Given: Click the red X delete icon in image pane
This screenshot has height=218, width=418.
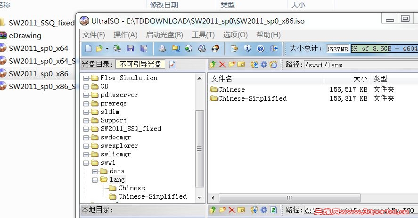Looking at the screenshot, I should point(222,65).
